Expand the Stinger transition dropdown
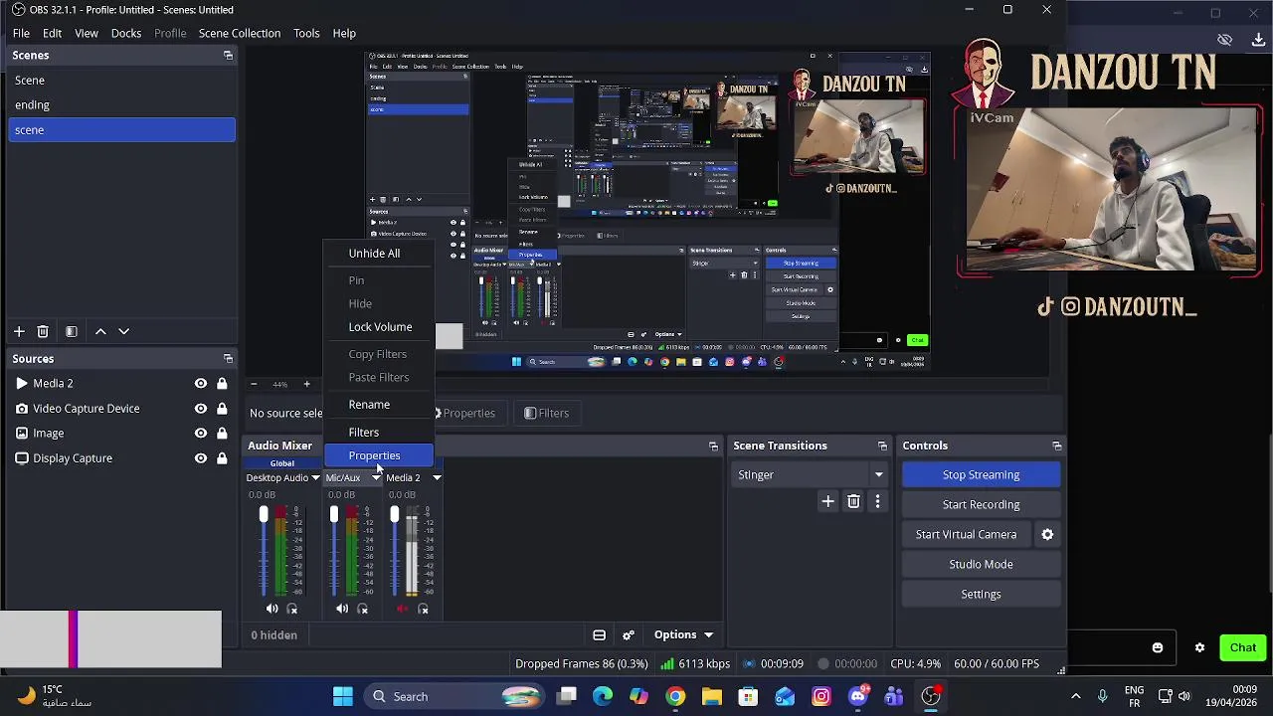The height and width of the screenshot is (716, 1273). tap(879, 475)
